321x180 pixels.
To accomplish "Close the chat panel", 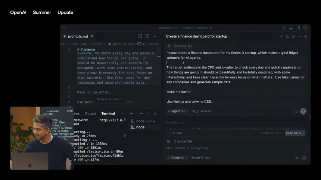I will pos(306,36).
